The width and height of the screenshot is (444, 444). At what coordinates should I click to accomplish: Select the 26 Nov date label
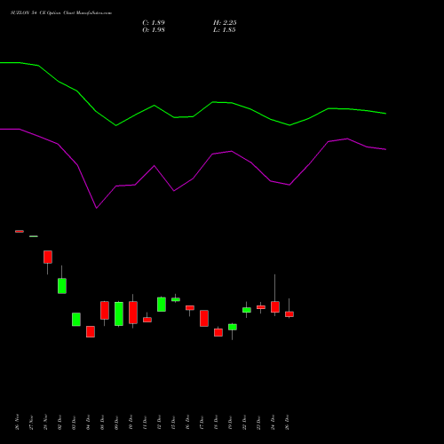tap(17, 422)
